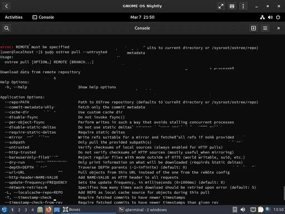This screenshot has height=214, width=285.
Task: Click the "--timestamp-check-from-rev" option text
Action: point(34,202)
